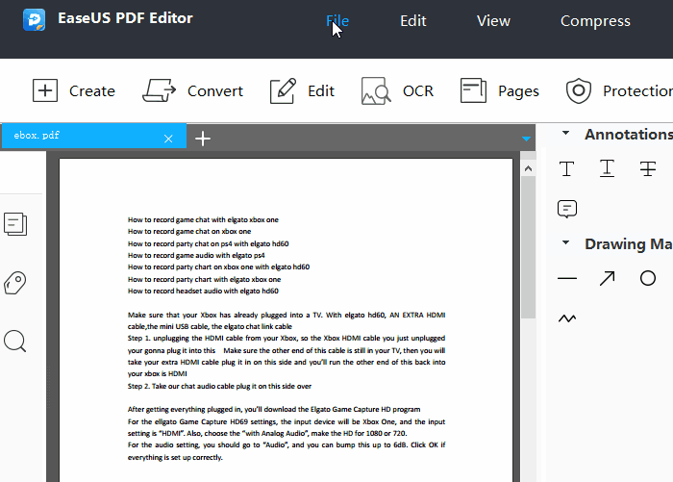Screen dimensions: 673x482
Task: Click the Create label in toolbar
Action: 92,91
